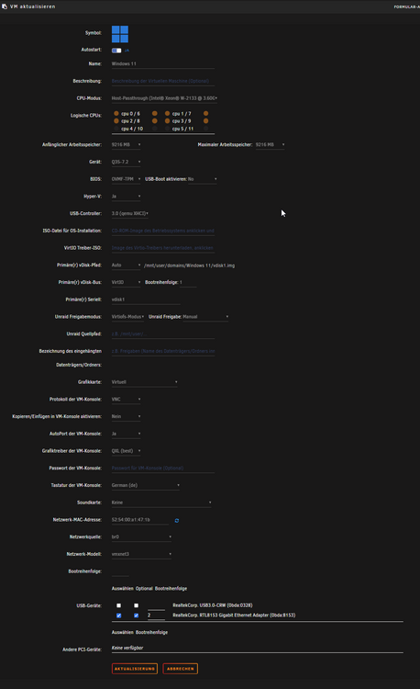Open the Soundkarte dropdown
The width and height of the screenshot is (420, 689).
[161, 503]
